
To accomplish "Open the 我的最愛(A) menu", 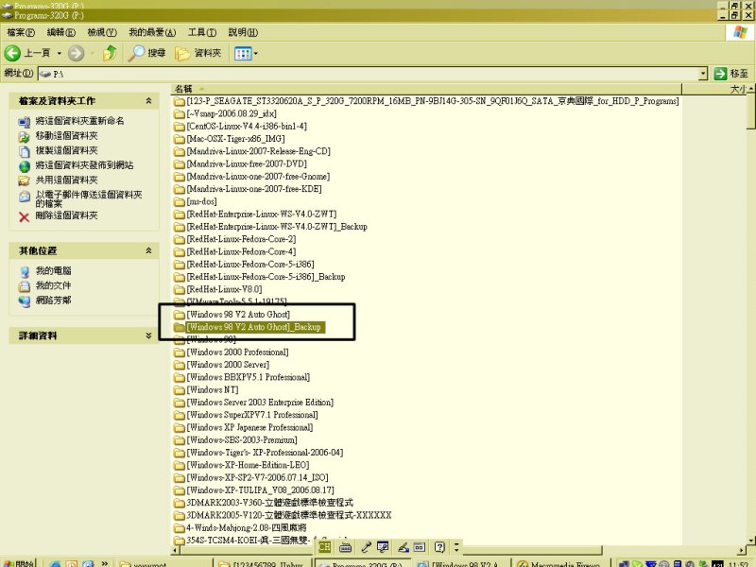I will point(152,32).
